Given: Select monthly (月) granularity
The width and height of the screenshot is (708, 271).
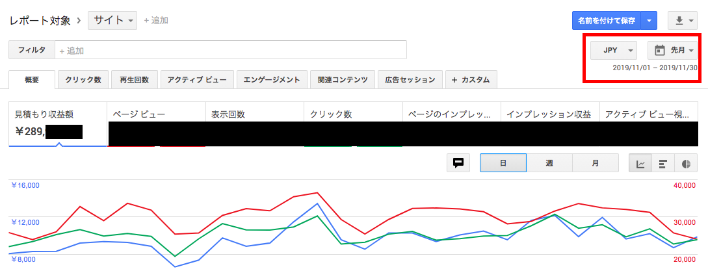Looking at the screenshot, I should tap(596, 163).
